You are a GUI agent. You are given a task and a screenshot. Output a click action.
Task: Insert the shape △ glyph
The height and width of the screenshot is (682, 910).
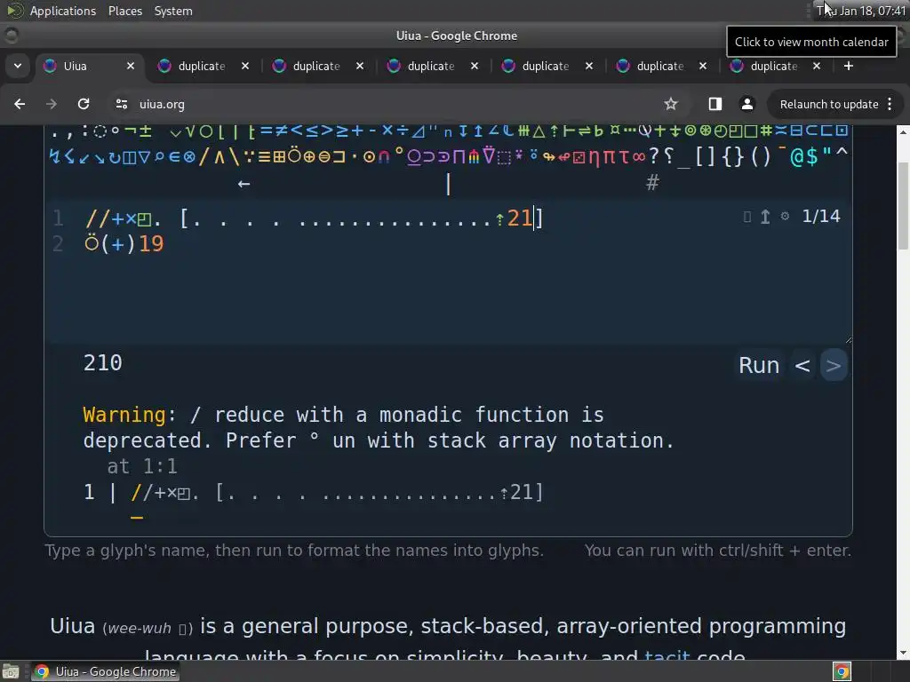click(x=539, y=131)
